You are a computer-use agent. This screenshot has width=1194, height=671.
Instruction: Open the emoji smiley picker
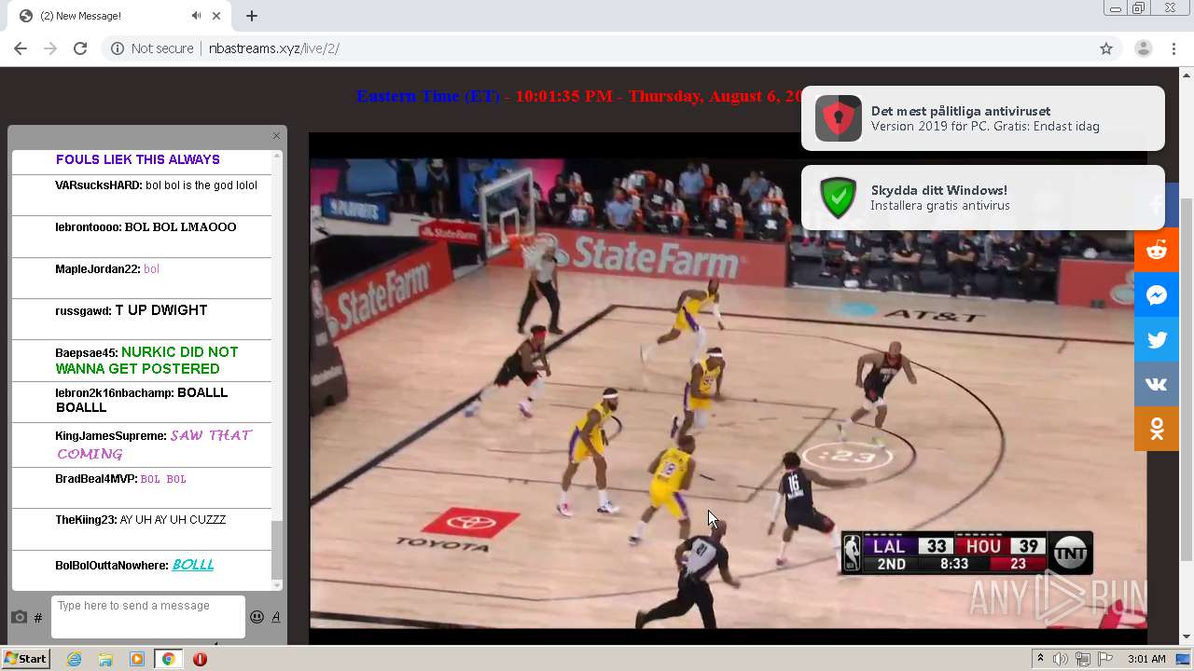pos(257,617)
